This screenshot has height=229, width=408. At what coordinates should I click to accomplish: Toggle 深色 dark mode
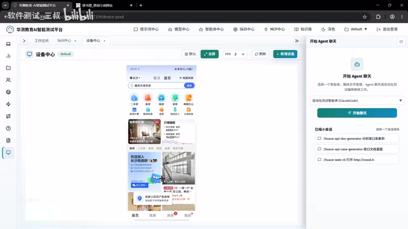(x=328, y=29)
